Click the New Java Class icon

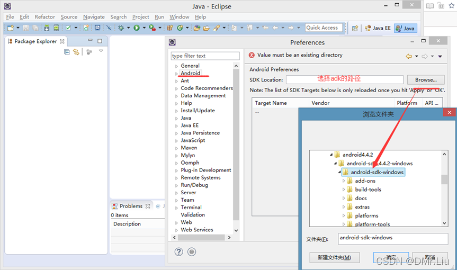(x=180, y=28)
